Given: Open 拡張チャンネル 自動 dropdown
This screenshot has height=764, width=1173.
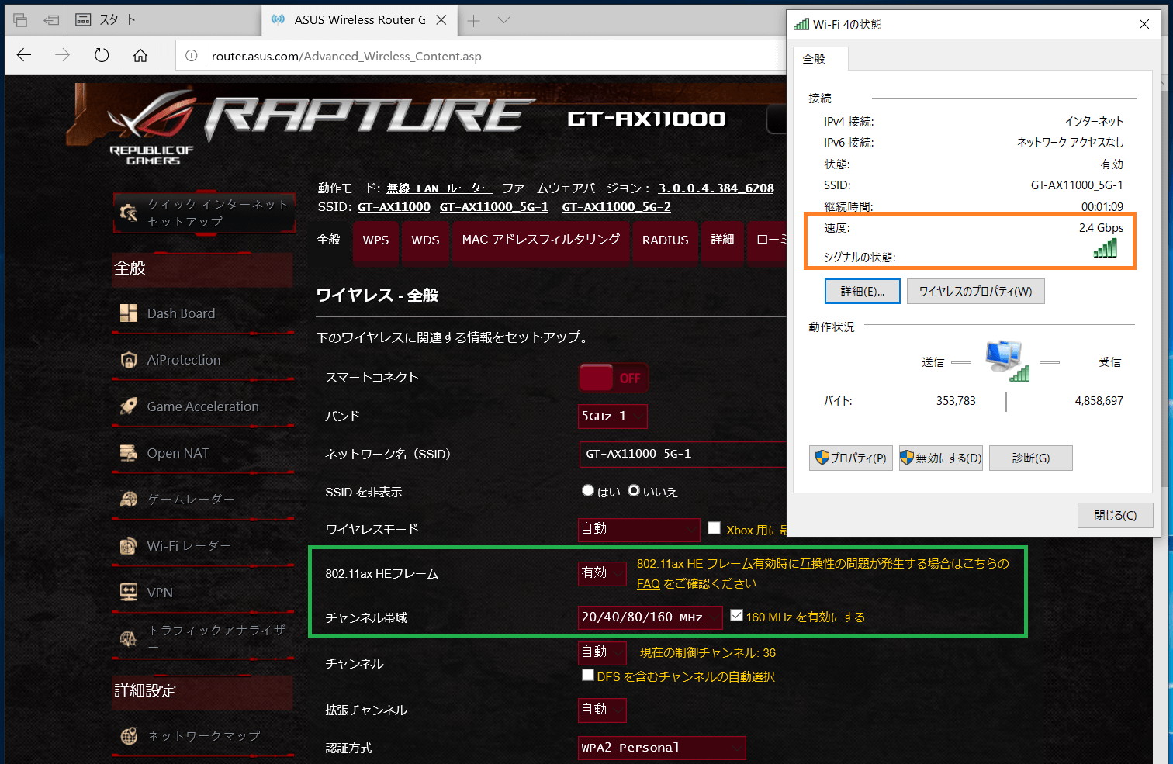Looking at the screenshot, I should coord(602,710).
